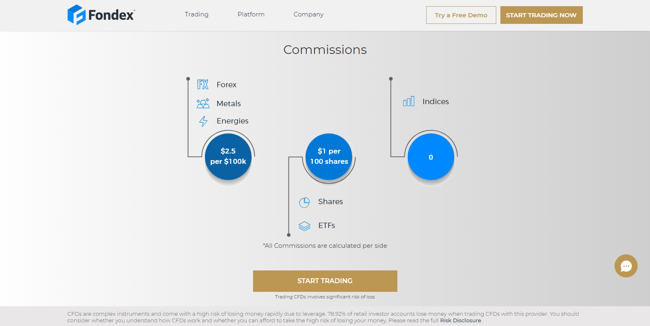Viewport: 650px width, 326px height.
Task: Click the ETFs stacked layers icon
Action: click(x=304, y=226)
